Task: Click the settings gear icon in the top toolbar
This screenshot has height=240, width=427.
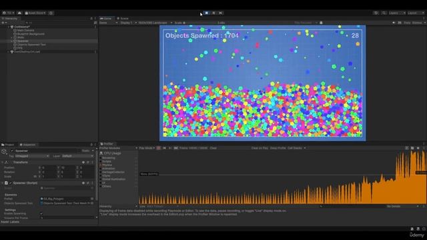Action: (51, 13)
